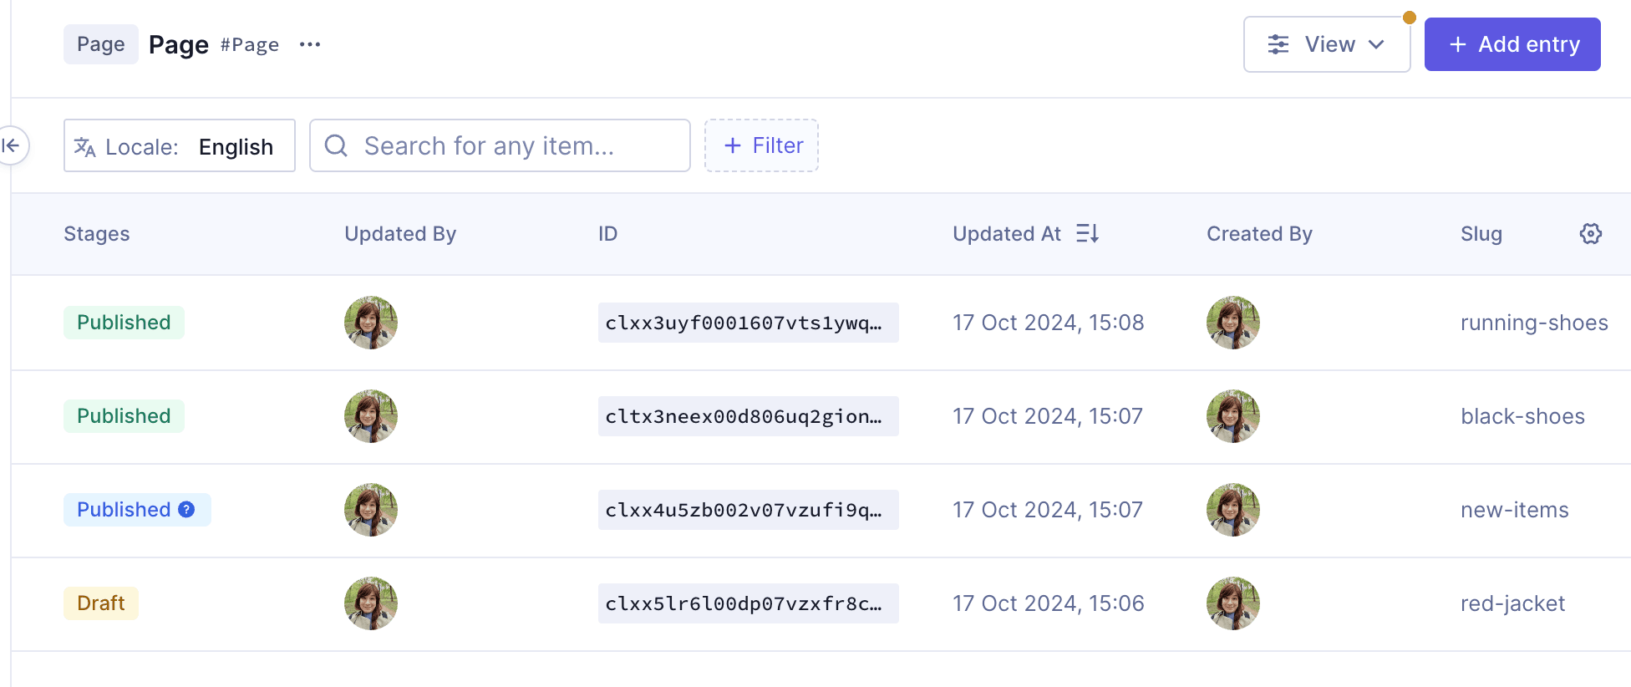
Task: Click the Add entry button
Action: pyautogui.click(x=1512, y=44)
